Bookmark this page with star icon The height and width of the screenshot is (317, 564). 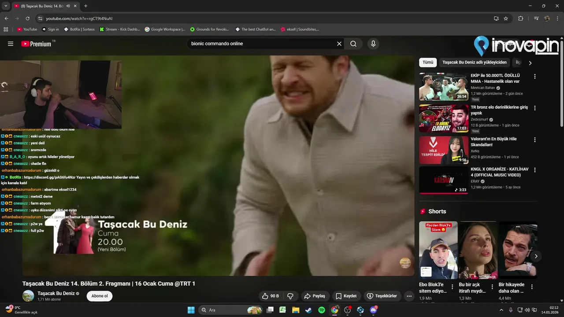(x=506, y=18)
